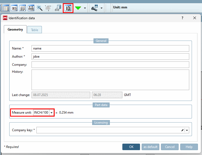Expand dropdown next to green triangle
Screen dimensions: 202x155
tap(85, 8)
